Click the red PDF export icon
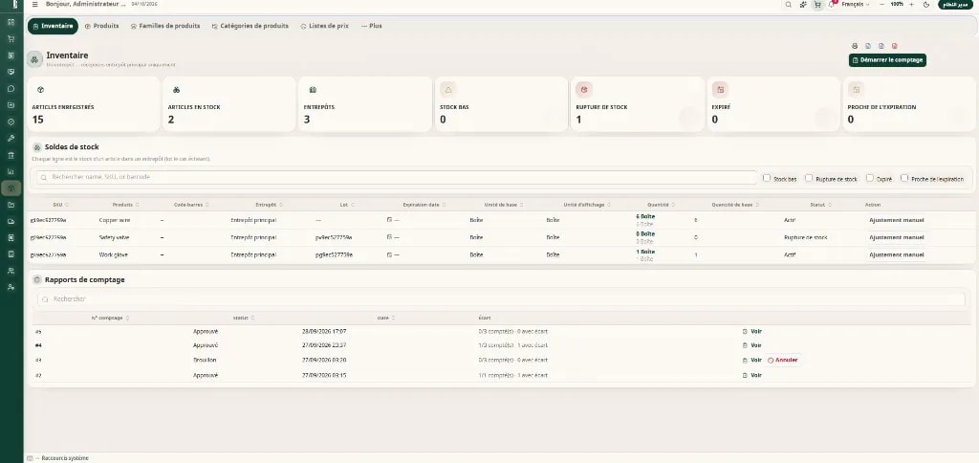This screenshot has width=979, height=463. coord(894,46)
